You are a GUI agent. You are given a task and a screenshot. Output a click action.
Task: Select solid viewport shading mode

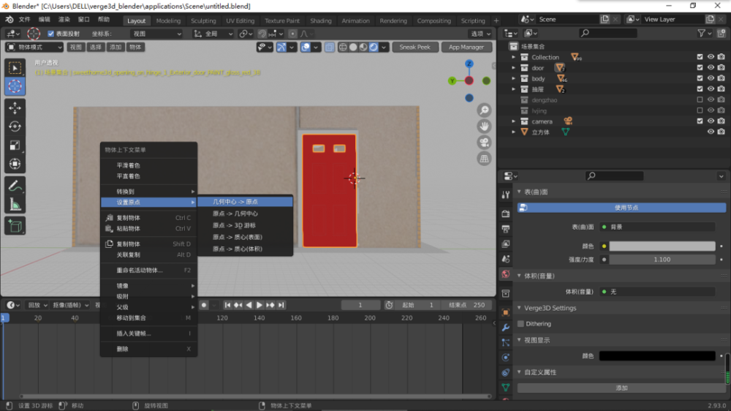click(353, 47)
